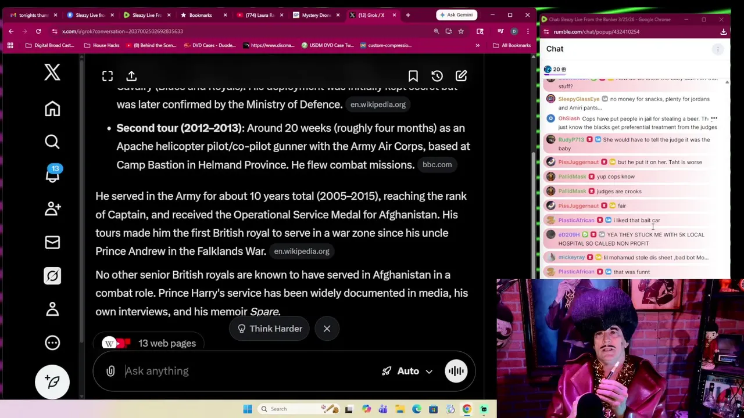
Task: Click the Rumble chat download icon
Action: coord(724,32)
